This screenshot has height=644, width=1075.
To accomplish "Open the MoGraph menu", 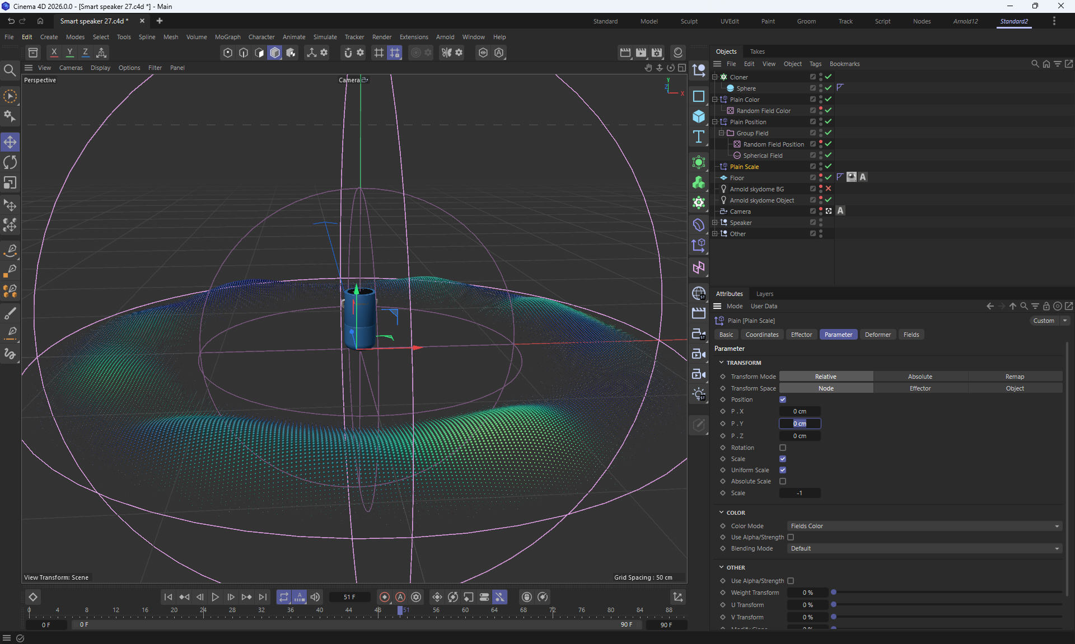I will (227, 37).
